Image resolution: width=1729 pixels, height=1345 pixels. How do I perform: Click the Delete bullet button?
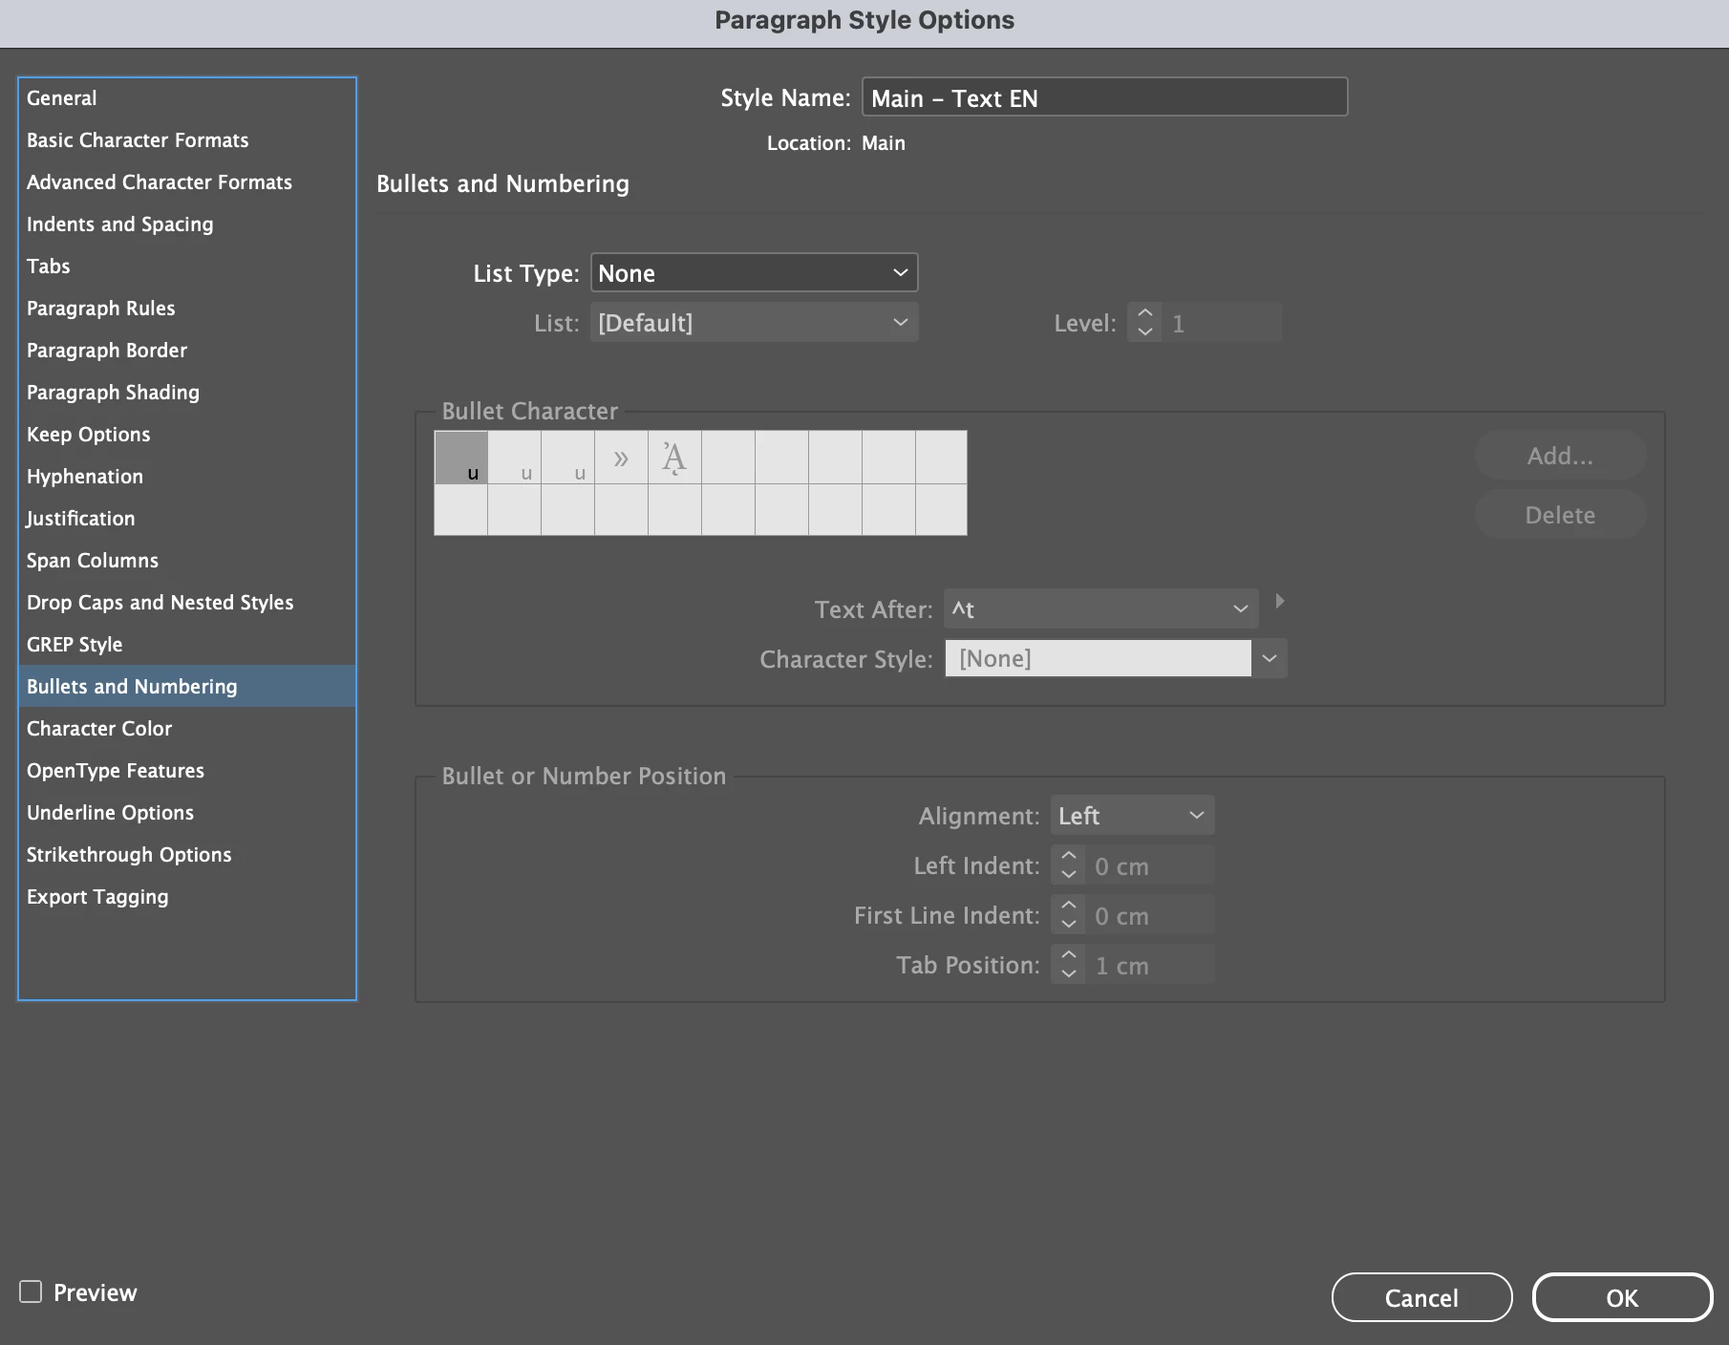1560,515
